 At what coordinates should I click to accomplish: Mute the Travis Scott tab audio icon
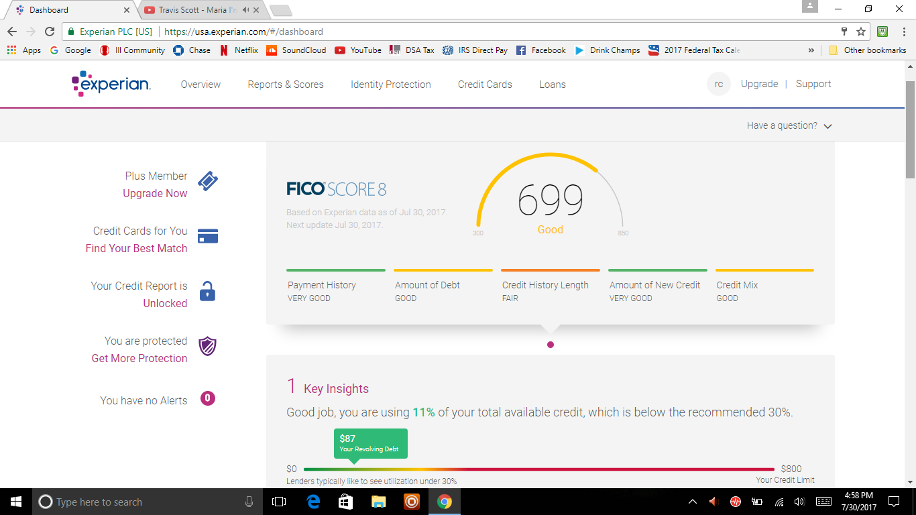click(245, 10)
